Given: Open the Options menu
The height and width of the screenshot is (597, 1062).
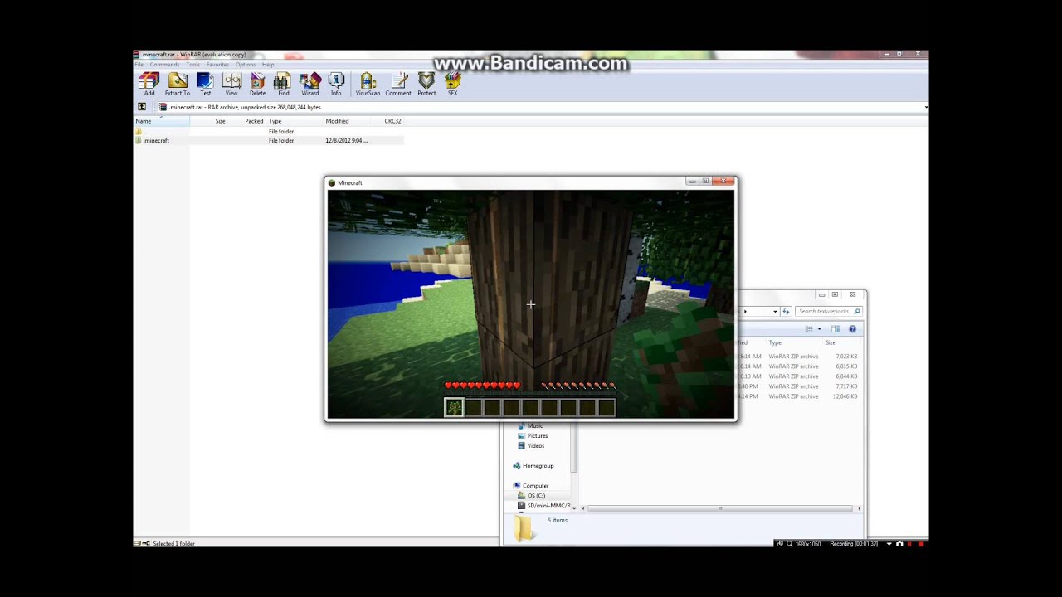Looking at the screenshot, I should click(246, 65).
